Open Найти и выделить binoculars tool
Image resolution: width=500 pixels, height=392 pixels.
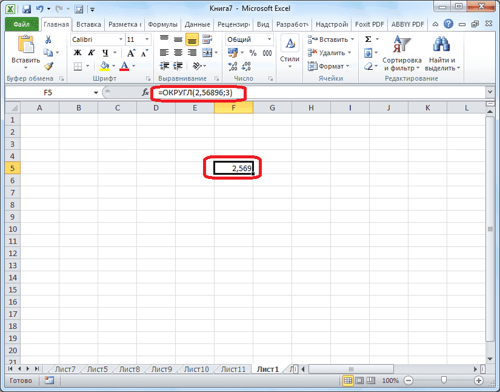point(442,53)
